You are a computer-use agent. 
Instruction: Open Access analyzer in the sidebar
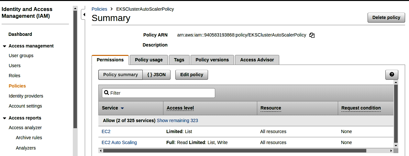(25, 128)
